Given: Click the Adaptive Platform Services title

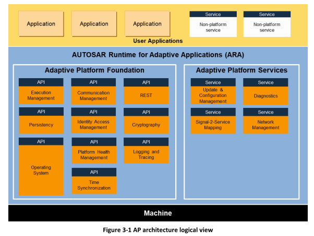Looking at the screenshot, I should tap(241, 70).
